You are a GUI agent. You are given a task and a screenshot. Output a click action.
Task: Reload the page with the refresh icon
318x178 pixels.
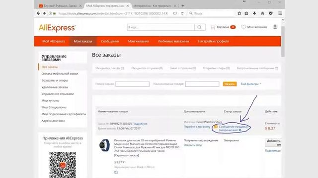click(182, 13)
